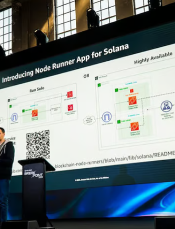Click the Solana blockchain network cloud shape
Screen dimensions: 175x229
pos(89,120)
